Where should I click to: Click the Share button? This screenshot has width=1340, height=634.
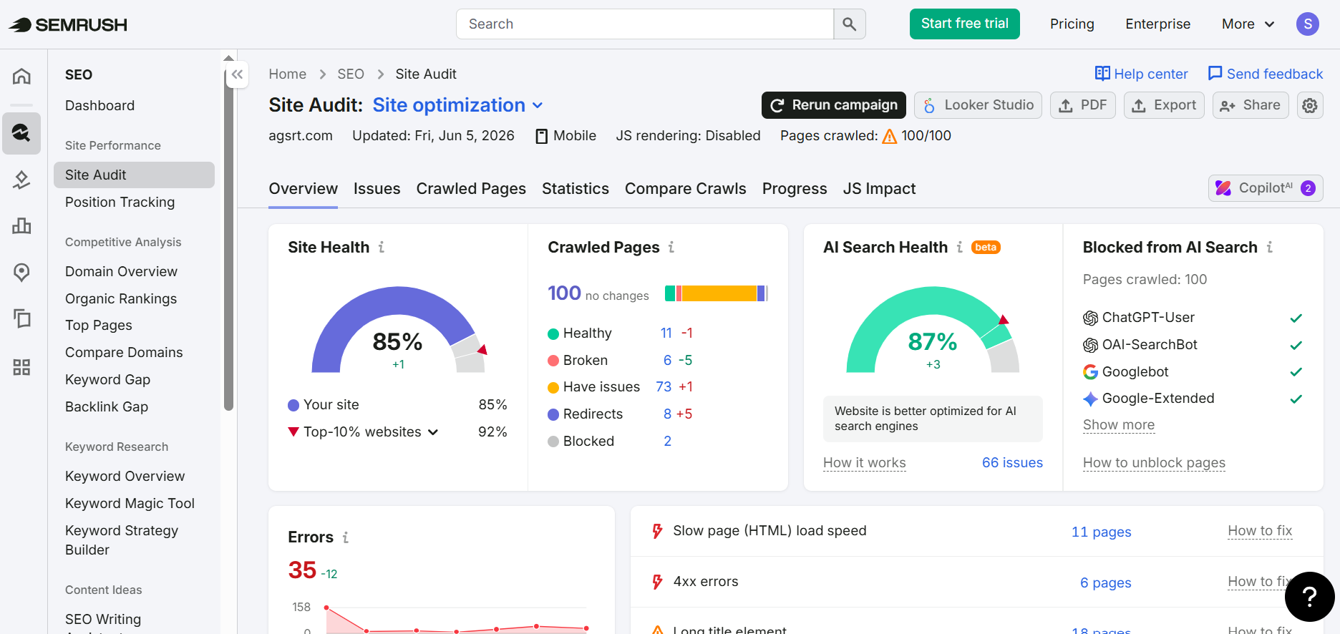pos(1251,105)
